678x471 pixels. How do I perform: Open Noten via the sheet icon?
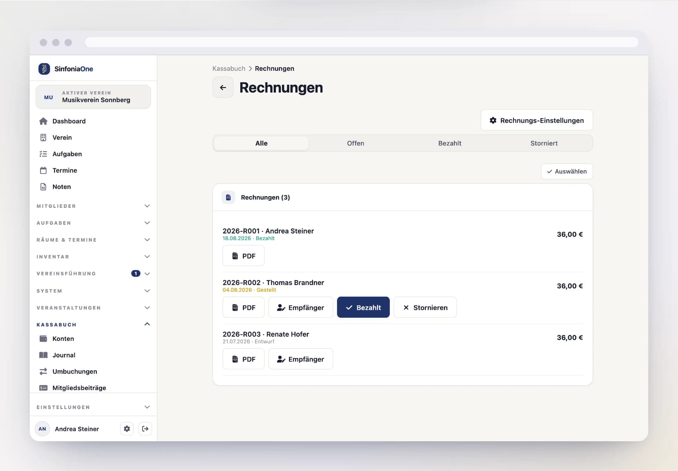43,187
